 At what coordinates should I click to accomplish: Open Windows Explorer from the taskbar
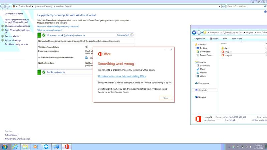[x=25, y=147]
